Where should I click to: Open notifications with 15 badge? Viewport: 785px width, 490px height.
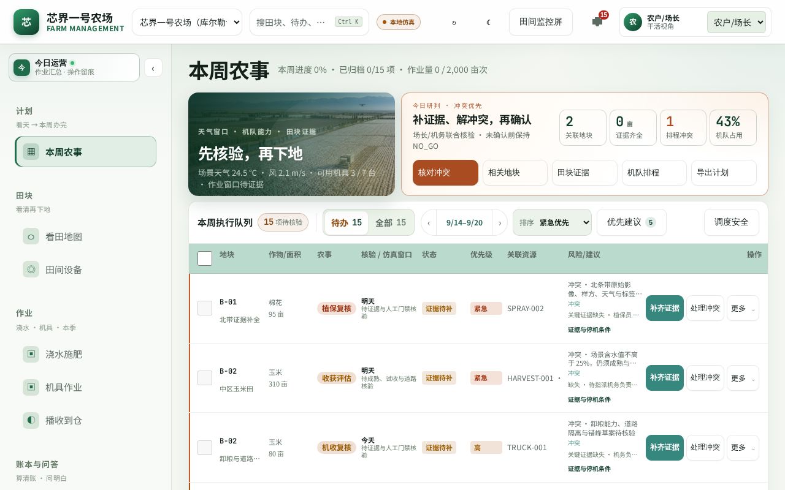(597, 21)
